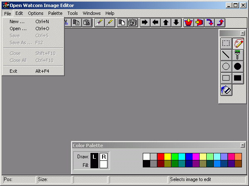Image resolution: width=249 pixels, height=186 pixels.
Task: Close the Color Palette panel
Action: [x=242, y=145]
